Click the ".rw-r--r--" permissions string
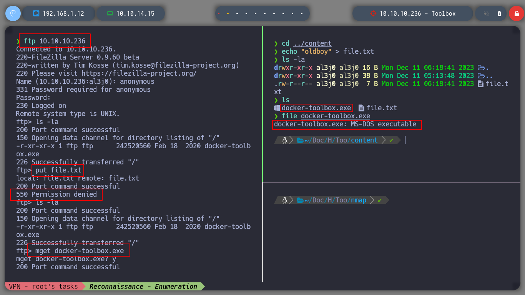The image size is (525, 295). [x=293, y=84]
